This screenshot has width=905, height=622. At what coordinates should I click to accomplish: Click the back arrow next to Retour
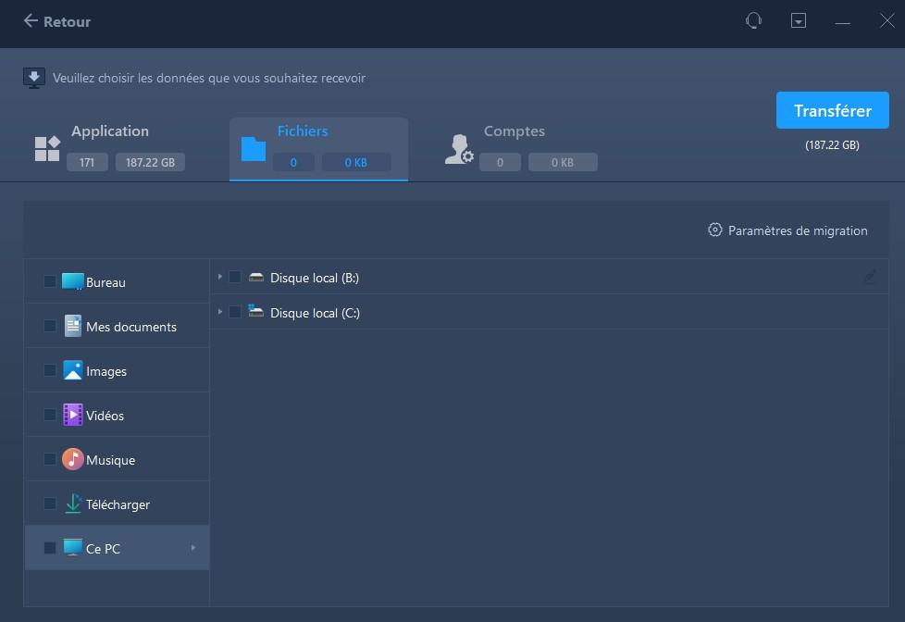pos(31,20)
